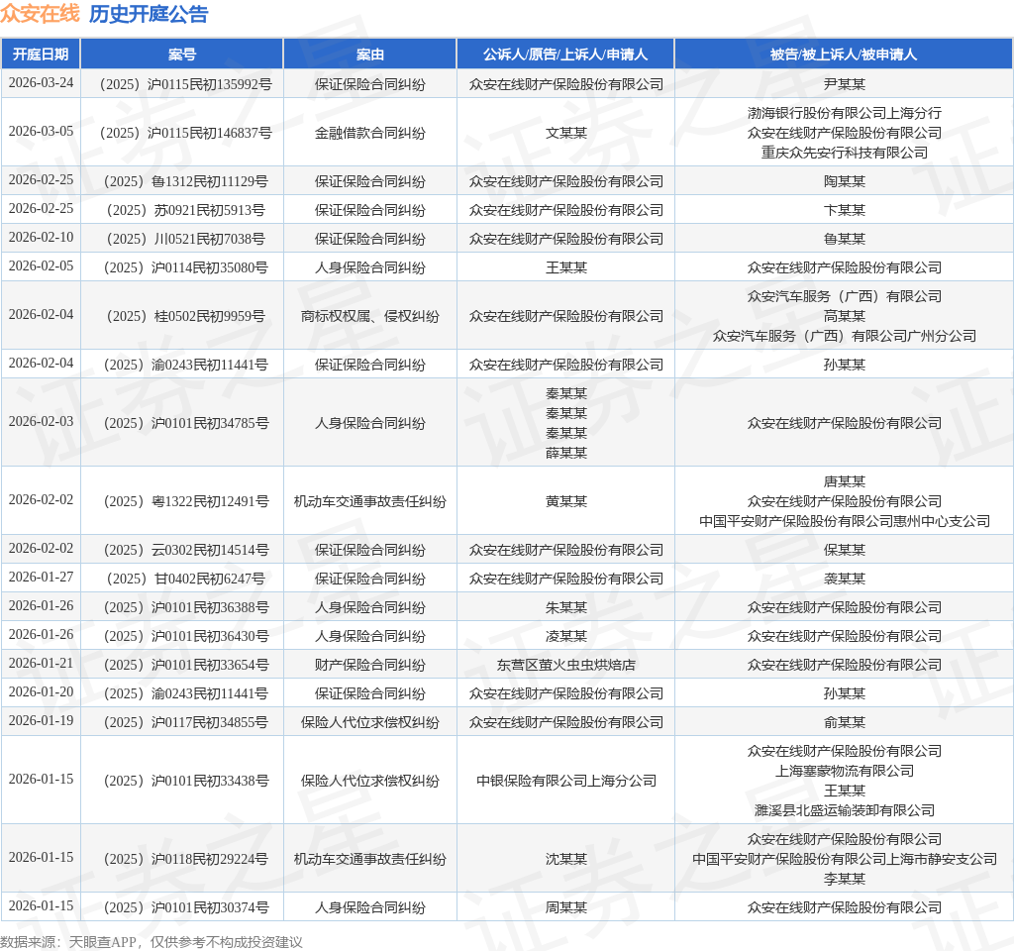1014x951 pixels.
Task: Select date cell 2026-02-03
Action: (41, 421)
